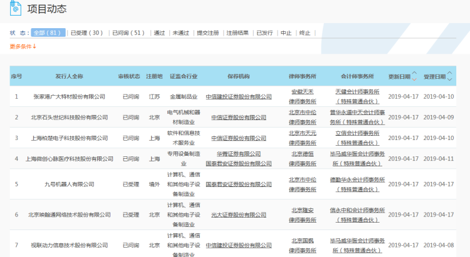The height and width of the screenshot is (257, 470).
Task: Open 立信会计师事务所 accounting firm link
Action: tap(357, 138)
